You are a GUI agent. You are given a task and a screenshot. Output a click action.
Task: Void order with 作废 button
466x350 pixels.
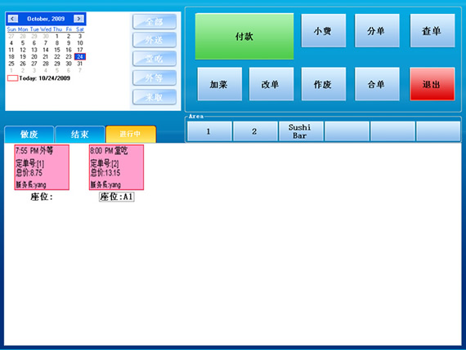tap(324, 84)
